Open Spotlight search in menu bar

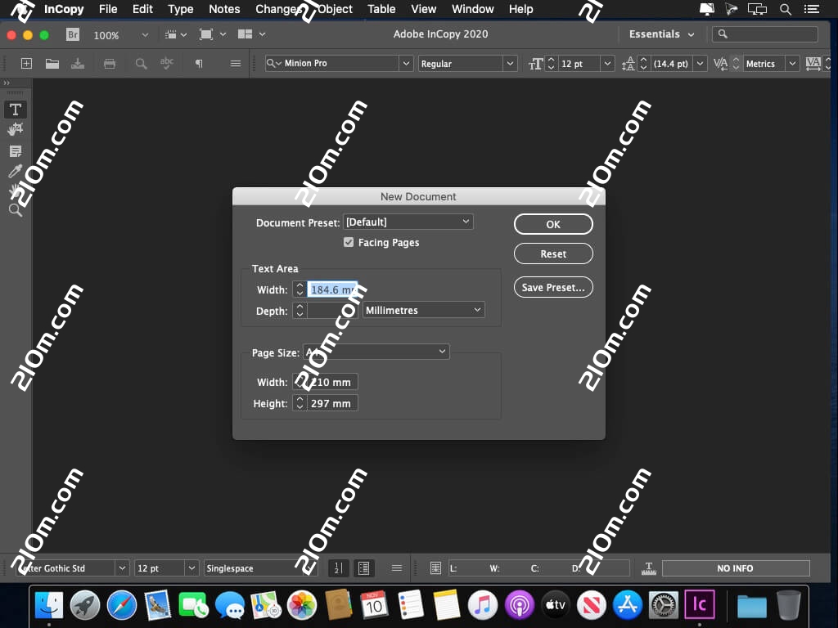(x=785, y=9)
